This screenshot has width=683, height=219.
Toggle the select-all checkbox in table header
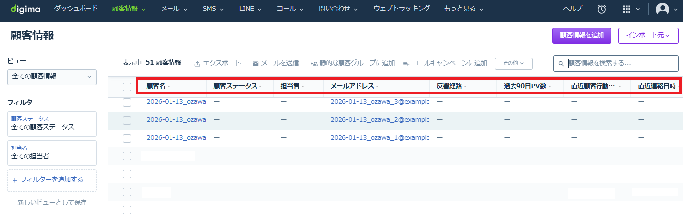[x=127, y=87]
